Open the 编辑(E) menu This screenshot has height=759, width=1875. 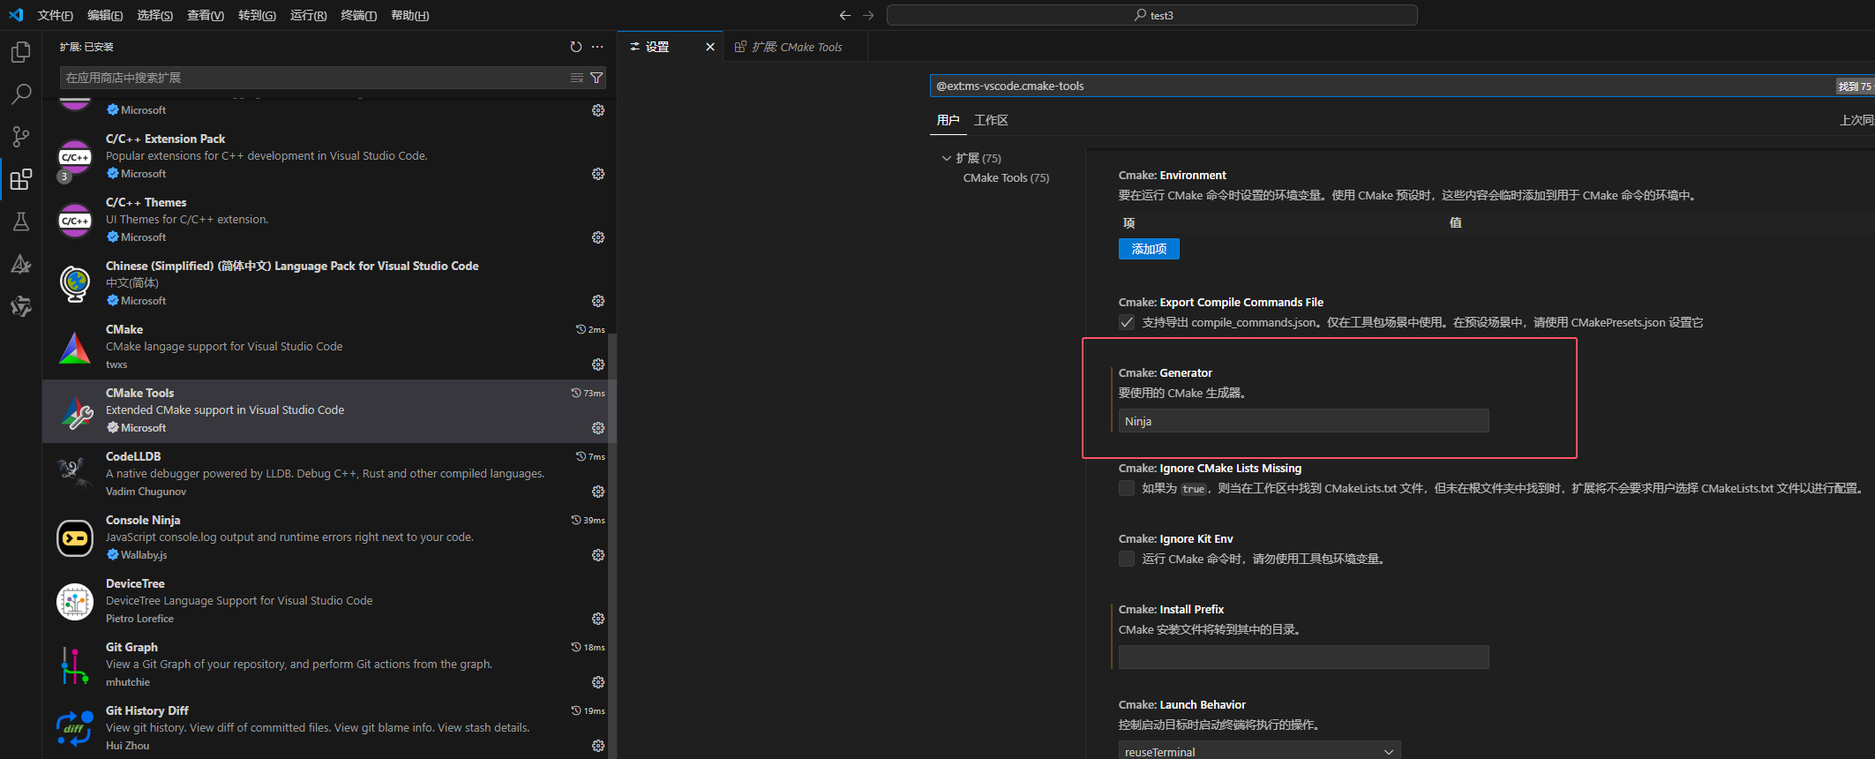point(105,15)
